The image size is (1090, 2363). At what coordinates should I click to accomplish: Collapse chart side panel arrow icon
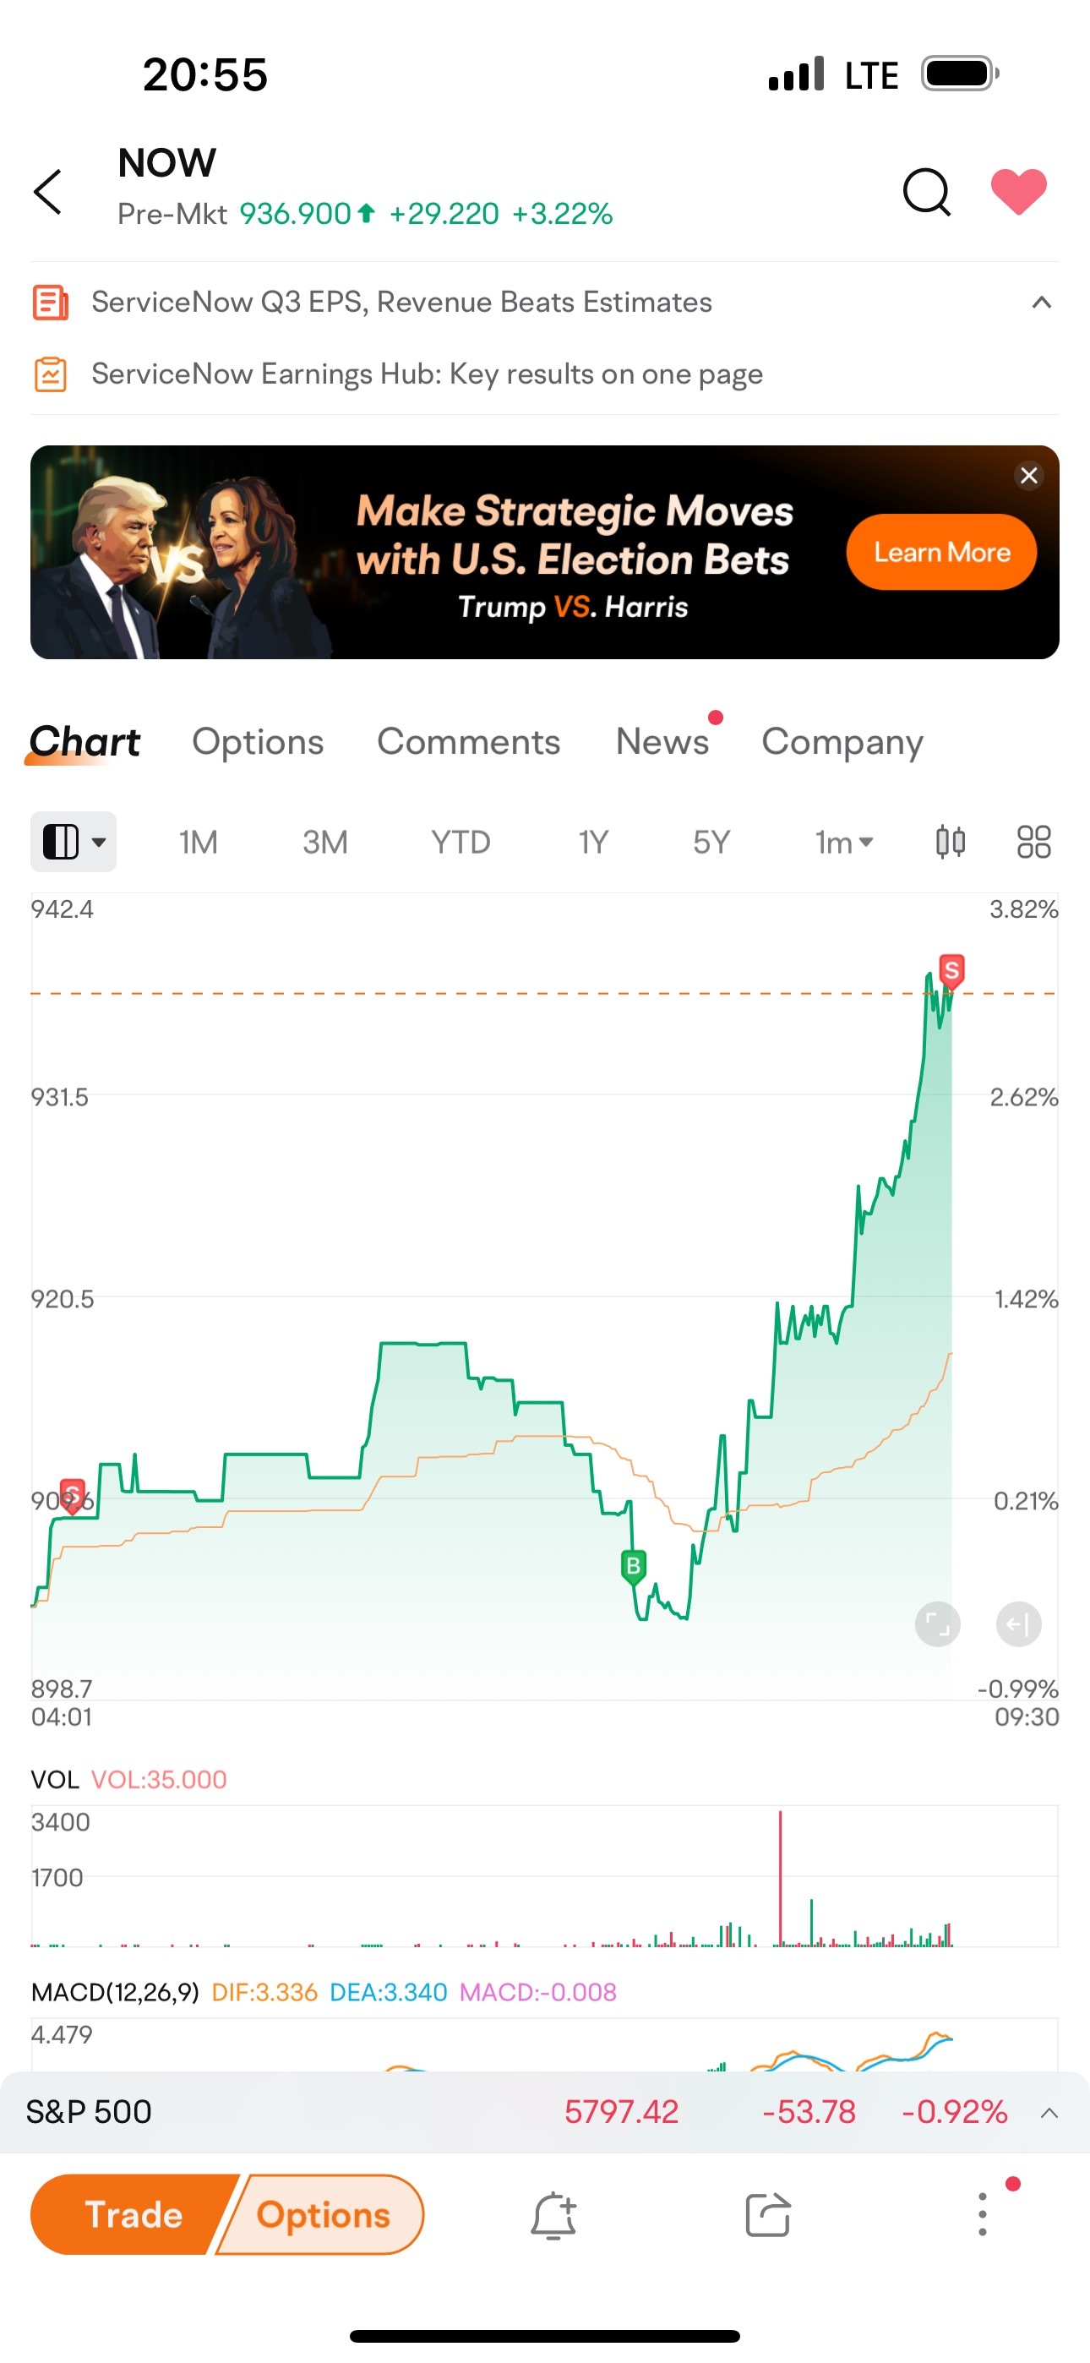[1018, 1624]
